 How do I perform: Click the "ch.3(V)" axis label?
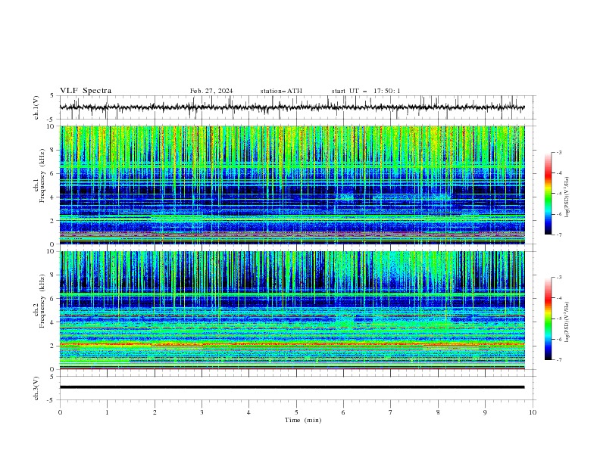(36, 388)
